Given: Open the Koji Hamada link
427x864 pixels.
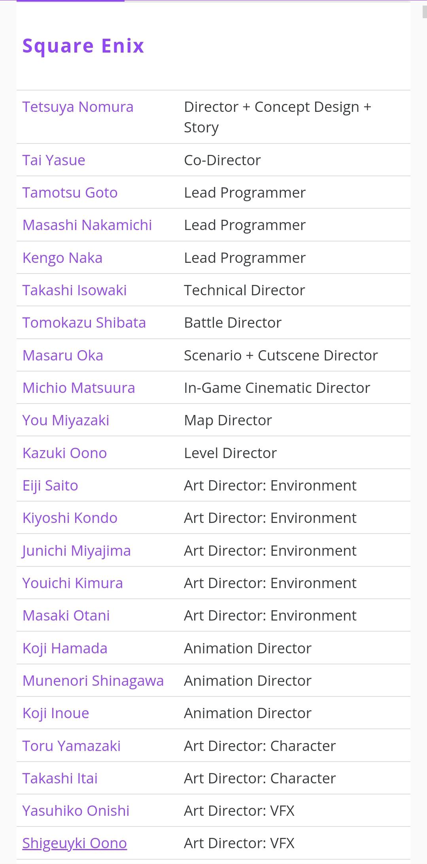Looking at the screenshot, I should click(x=65, y=648).
